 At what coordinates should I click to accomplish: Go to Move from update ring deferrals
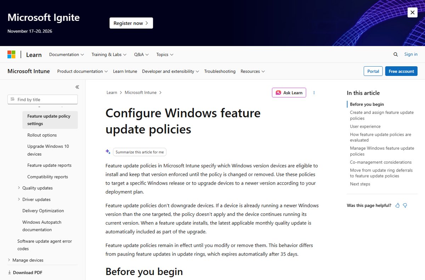pos(381,173)
